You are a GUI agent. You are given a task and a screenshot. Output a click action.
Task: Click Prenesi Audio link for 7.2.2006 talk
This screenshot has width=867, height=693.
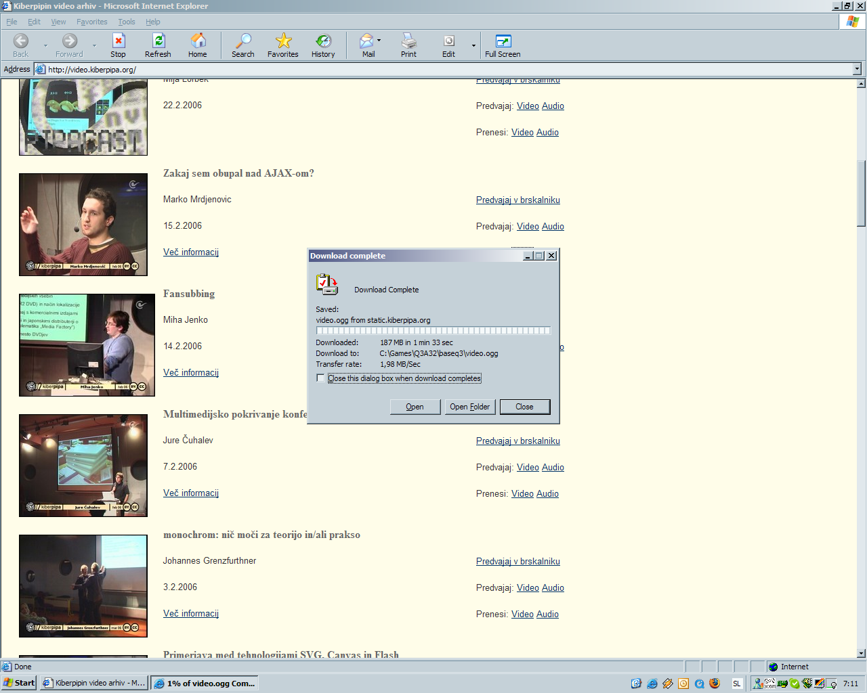click(547, 493)
